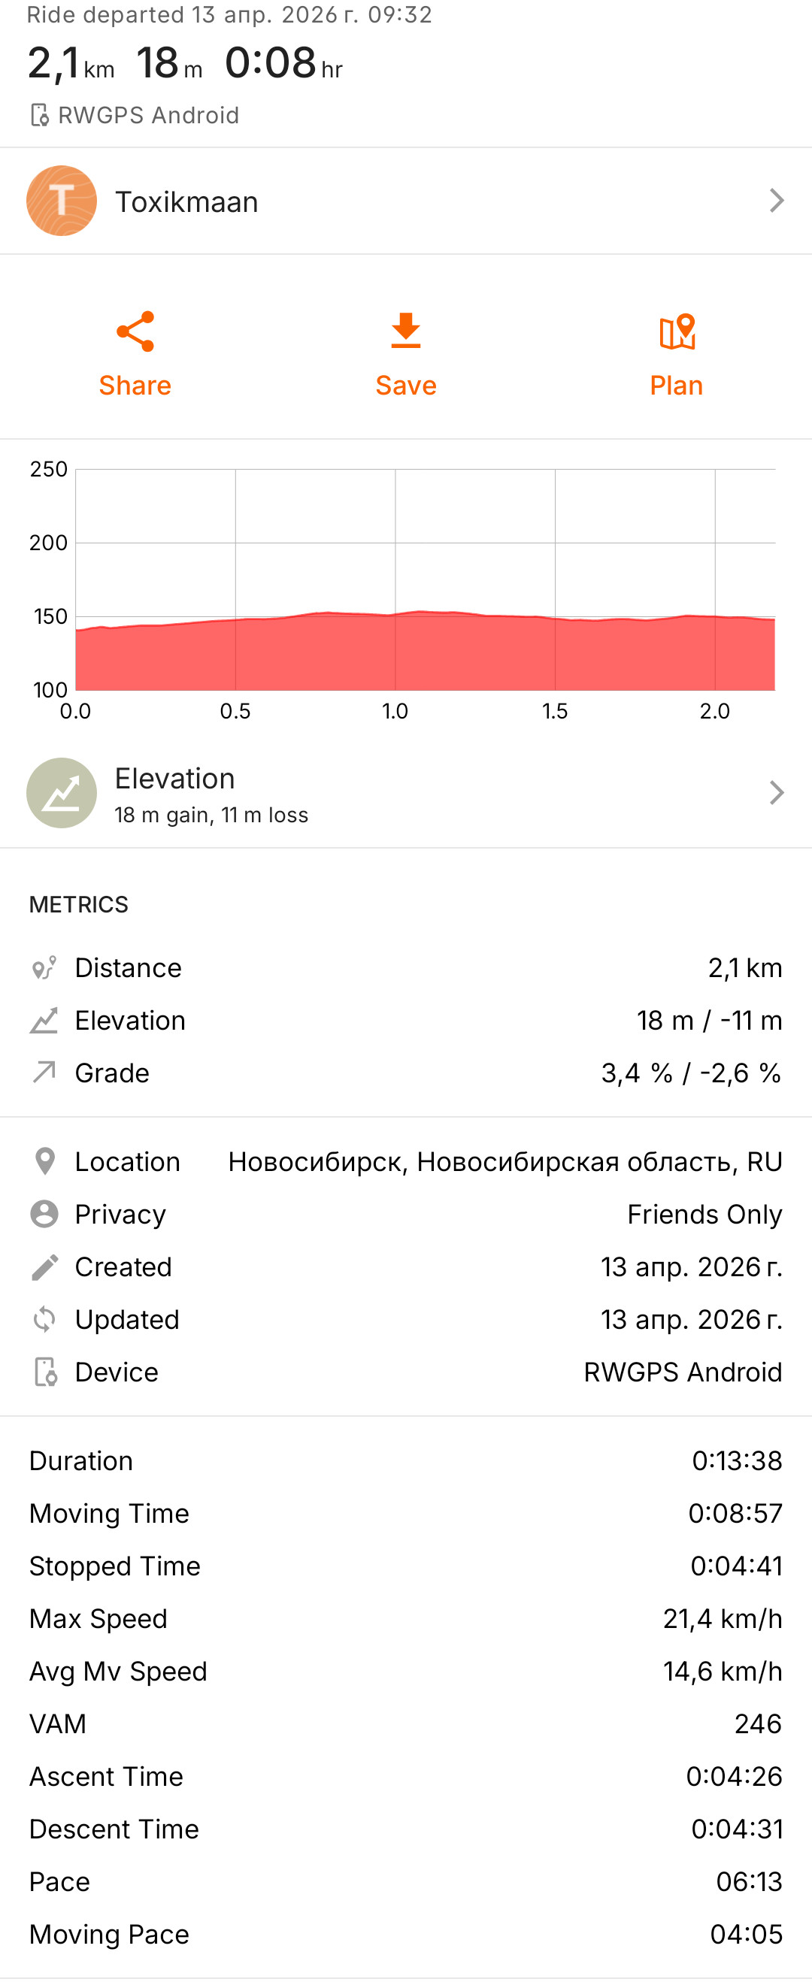The height and width of the screenshot is (1985, 812).
Task: Select the Friends Only privacy value
Action: [704, 1215]
